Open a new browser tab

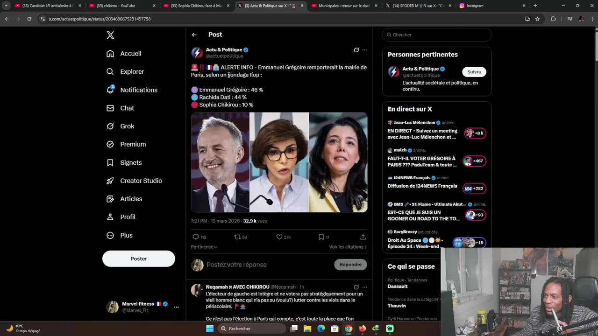tap(535, 6)
